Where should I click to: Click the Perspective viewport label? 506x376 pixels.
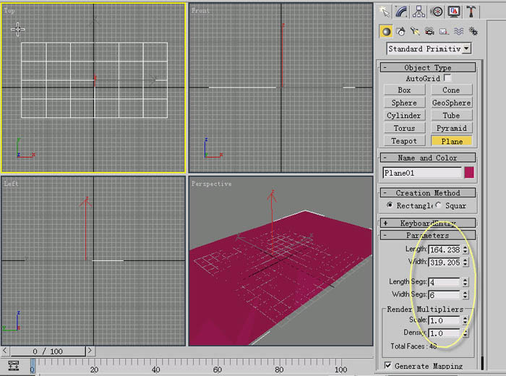pos(211,184)
